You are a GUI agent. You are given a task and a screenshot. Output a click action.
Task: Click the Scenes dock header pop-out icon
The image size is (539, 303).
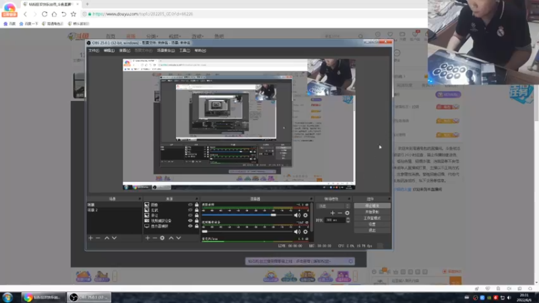click(139, 199)
